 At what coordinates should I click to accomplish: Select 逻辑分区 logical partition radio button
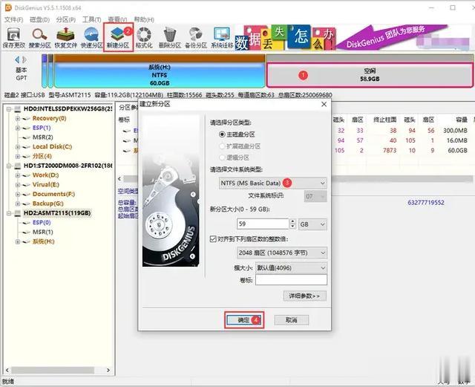point(222,157)
